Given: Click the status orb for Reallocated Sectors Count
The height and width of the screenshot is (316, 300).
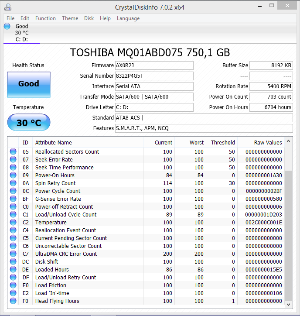Looking at the screenshot, I should tap(13, 151).
